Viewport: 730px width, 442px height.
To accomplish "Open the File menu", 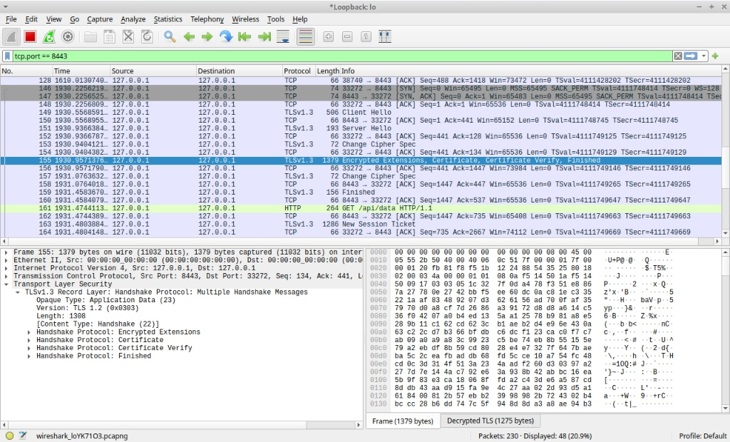I will click(11, 19).
